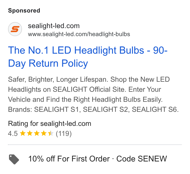Click the fourth gold rating star
190x174 pixels.
pyautogui.click(x=43, y=133)
